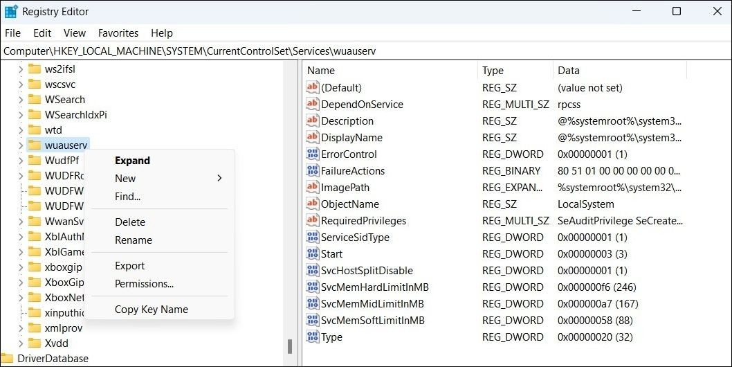Select the WudfPf tree key
Screen dimensions: 732x367
(62, 161)
